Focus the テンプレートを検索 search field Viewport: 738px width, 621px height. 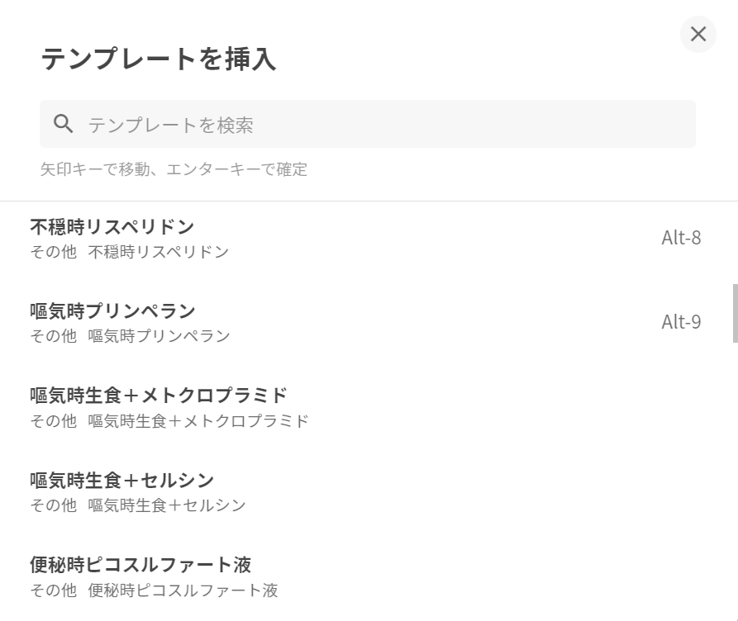pos(380,125)
